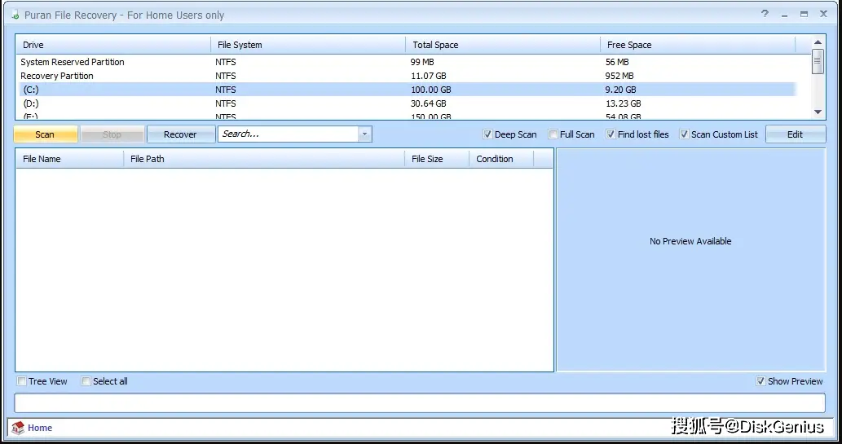Open custom list with Edit button
This screenshot has width=842, height=444.
[x=796, y=134]
